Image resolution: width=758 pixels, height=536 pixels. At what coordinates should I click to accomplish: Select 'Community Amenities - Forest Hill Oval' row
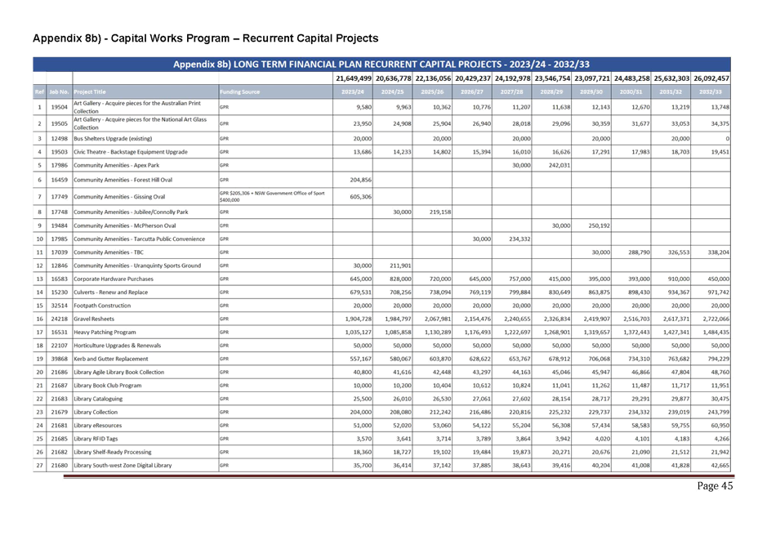coord(381,180)
